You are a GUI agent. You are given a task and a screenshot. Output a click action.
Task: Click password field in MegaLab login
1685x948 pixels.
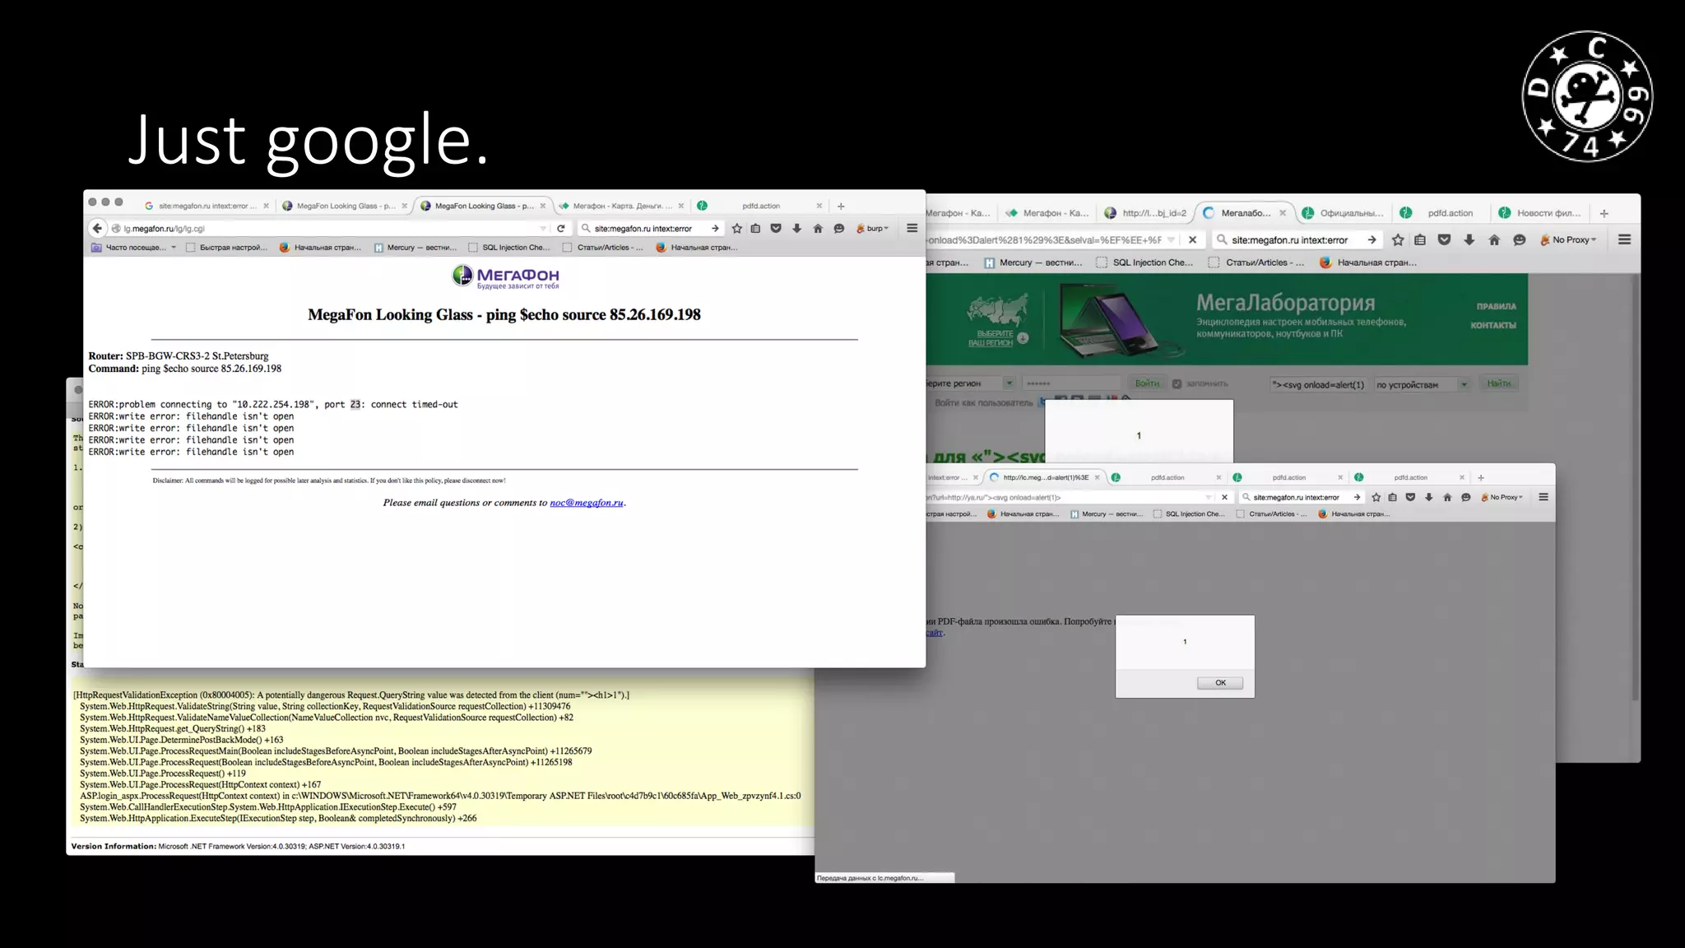1071,383
